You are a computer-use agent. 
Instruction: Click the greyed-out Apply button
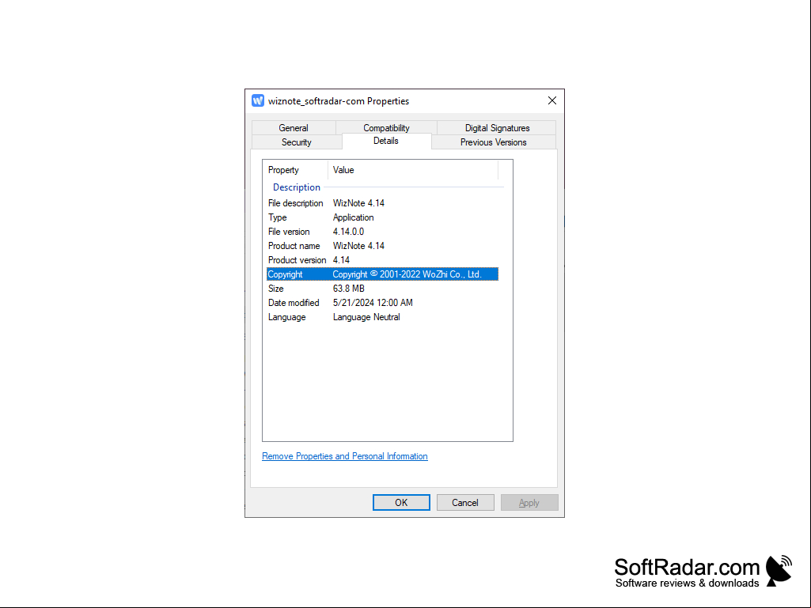pos(529,503)
